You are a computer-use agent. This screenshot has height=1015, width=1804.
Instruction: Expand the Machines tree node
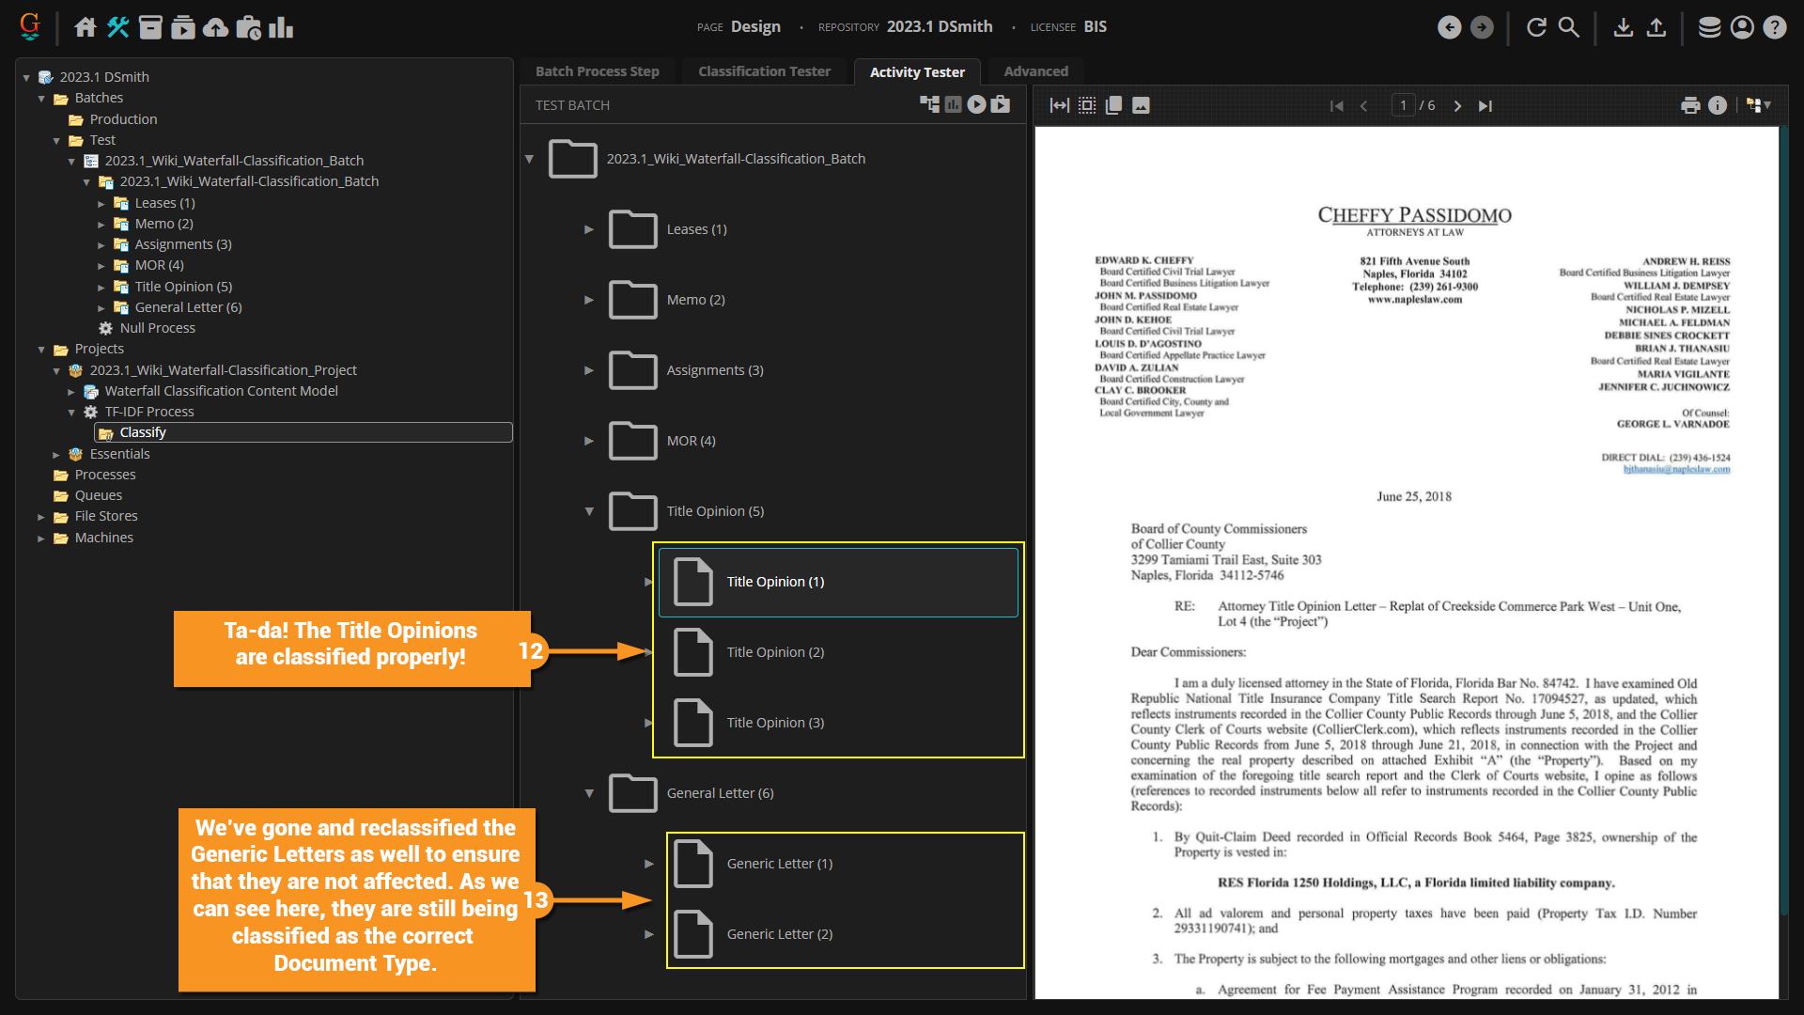pyautogui.click(x=40, y=539)
